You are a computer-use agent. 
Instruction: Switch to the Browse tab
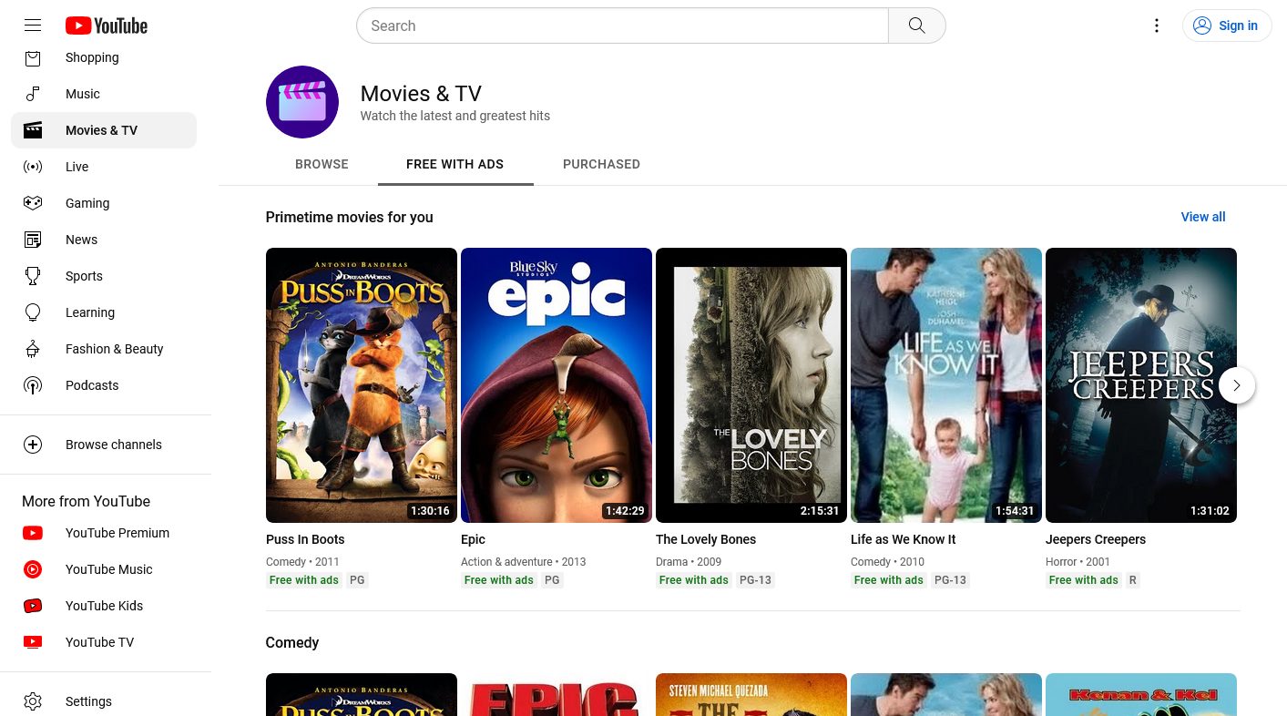coord(322,164)
